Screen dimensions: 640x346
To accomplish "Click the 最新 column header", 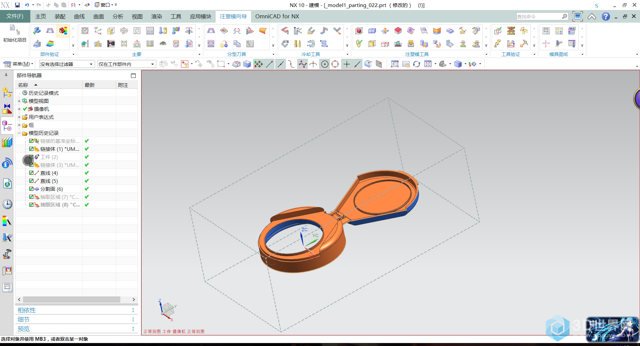I will pyautogui.click(x=99, y=85).
